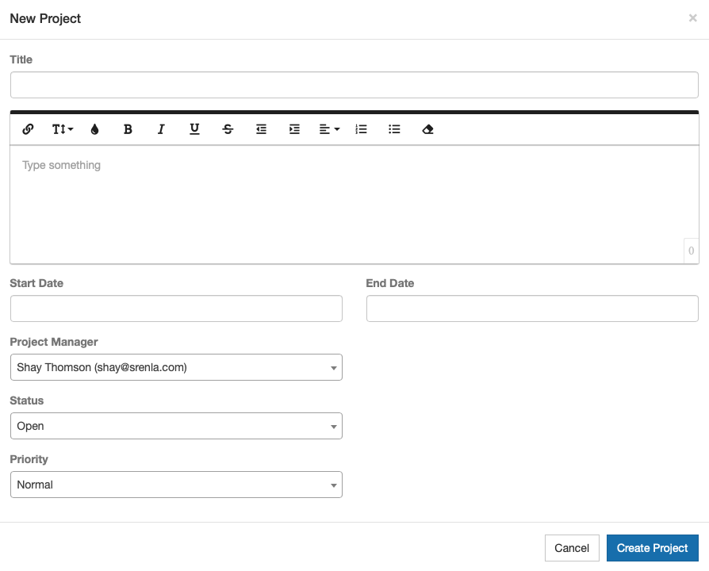The image size is (709, 571).
Task: Increase indent with the indent icon
Action: (x=294, y=129)
